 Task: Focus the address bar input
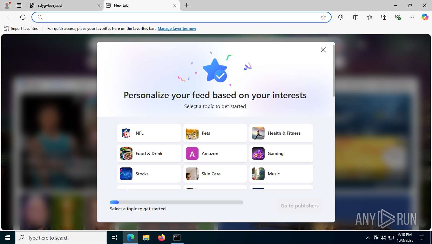pos(181,17)
